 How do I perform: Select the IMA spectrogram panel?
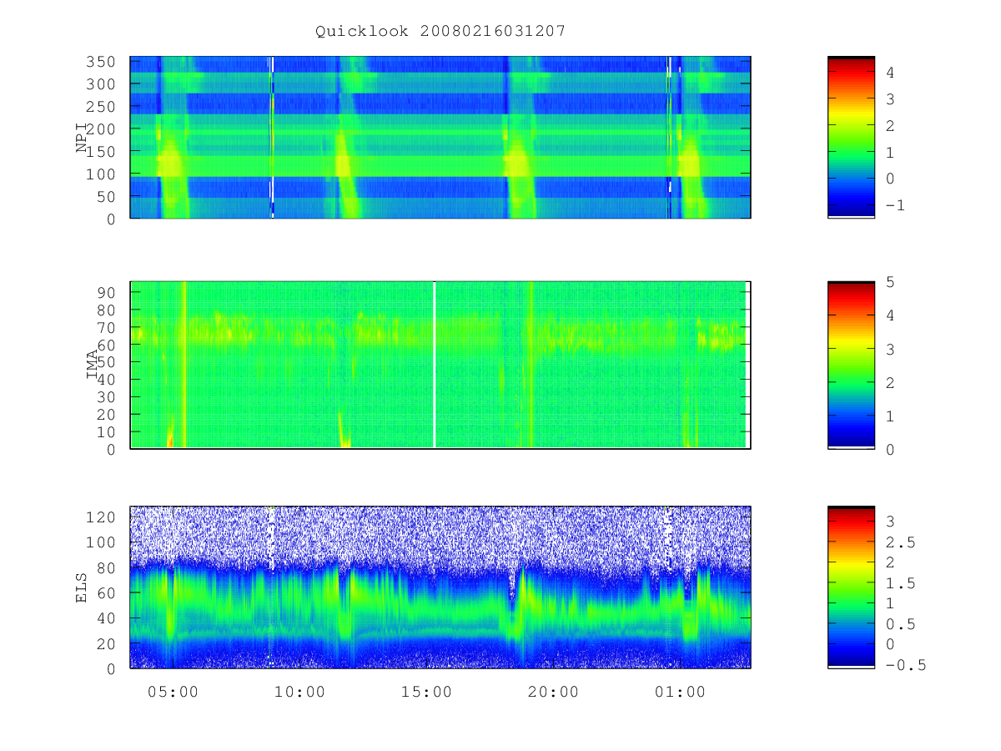440,365
